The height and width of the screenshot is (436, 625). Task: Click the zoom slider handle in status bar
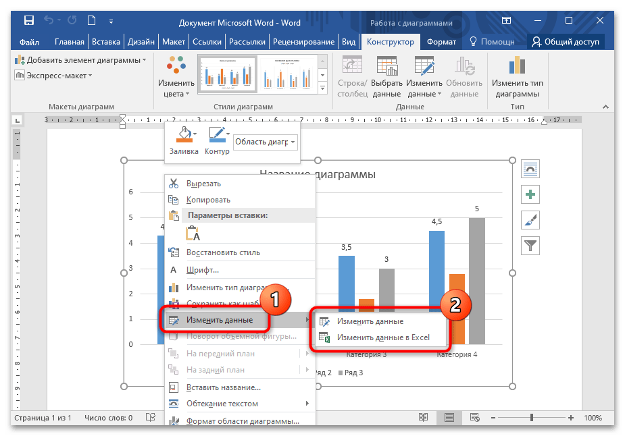(532, 417)
